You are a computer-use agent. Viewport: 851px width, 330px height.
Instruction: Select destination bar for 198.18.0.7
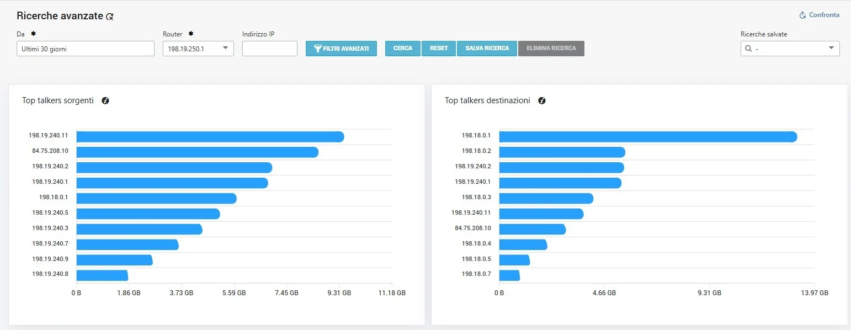(x=509, y=275)
